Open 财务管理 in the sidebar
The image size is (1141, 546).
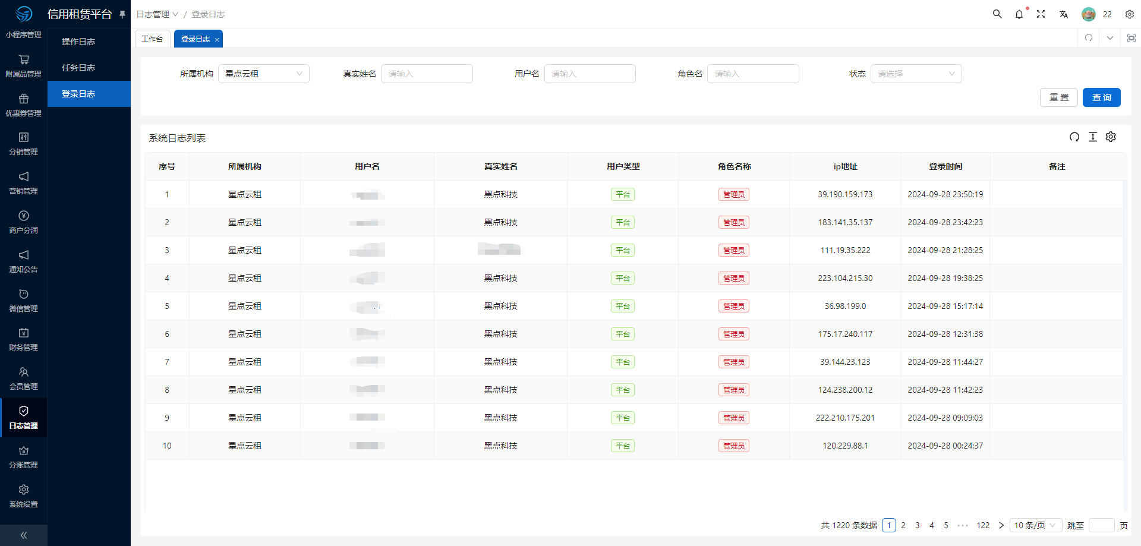click(24, 339)
